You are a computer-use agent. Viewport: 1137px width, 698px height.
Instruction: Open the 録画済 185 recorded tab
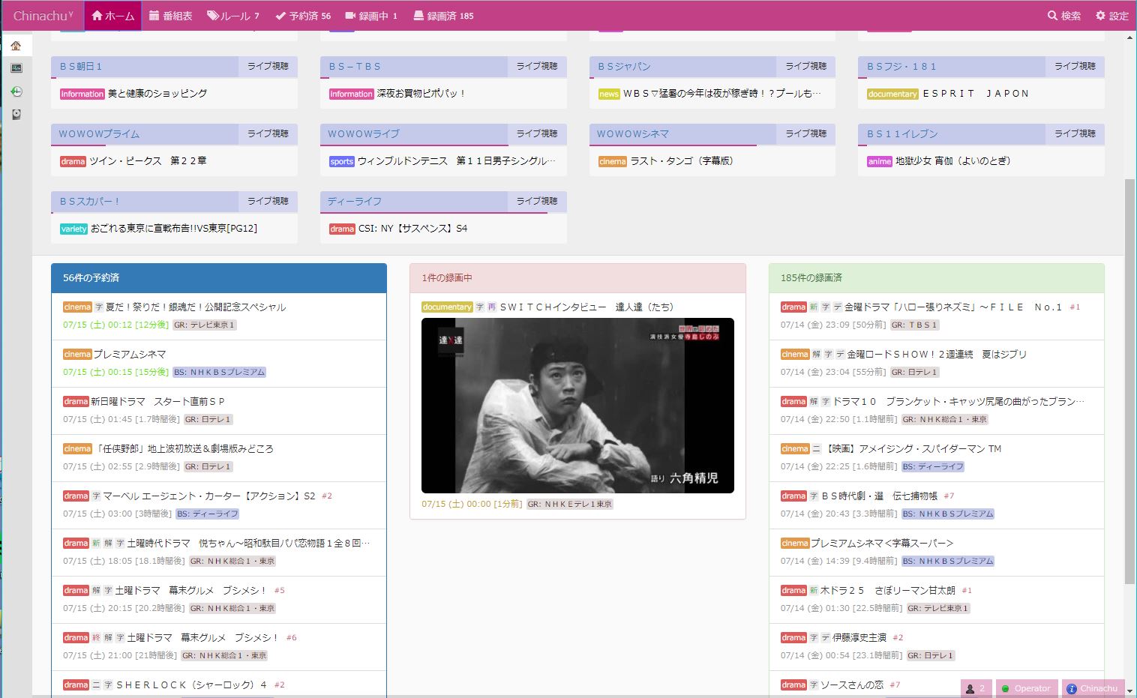(443, 16)
